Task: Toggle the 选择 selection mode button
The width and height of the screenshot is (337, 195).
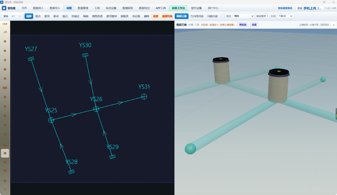Action: [x=29, y=16]
